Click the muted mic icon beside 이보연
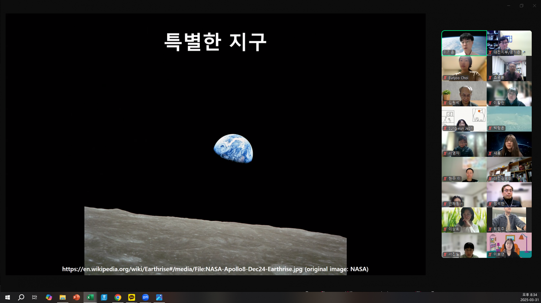Screen dimensions: 541x303 tap(490, 254)
